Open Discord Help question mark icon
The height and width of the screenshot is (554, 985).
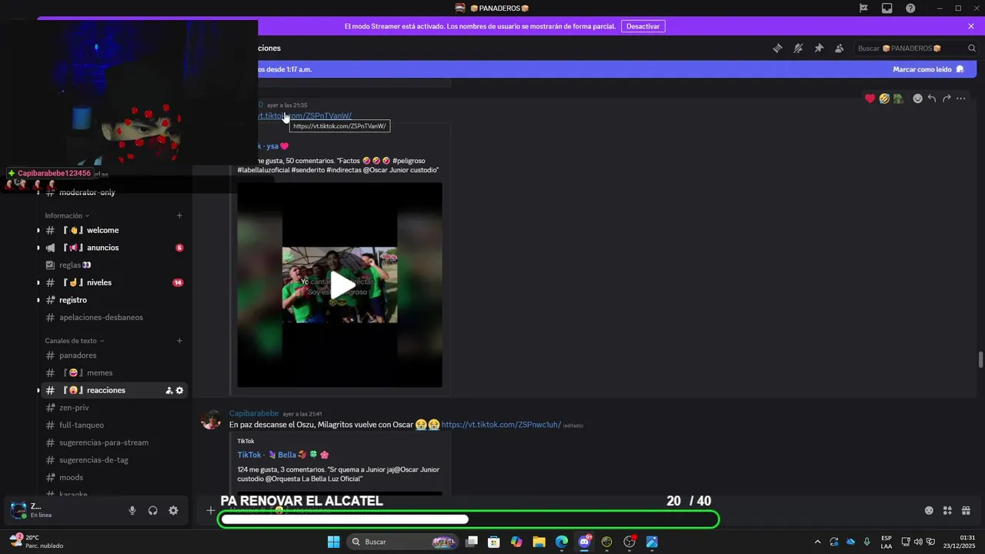tap(910, 8)
